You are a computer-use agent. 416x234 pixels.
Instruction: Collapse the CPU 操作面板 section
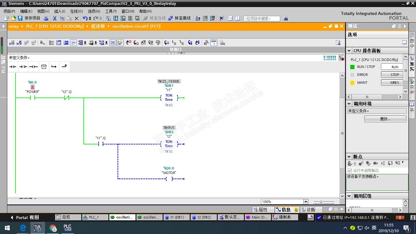pyautogui.click(x=349, y=51)
